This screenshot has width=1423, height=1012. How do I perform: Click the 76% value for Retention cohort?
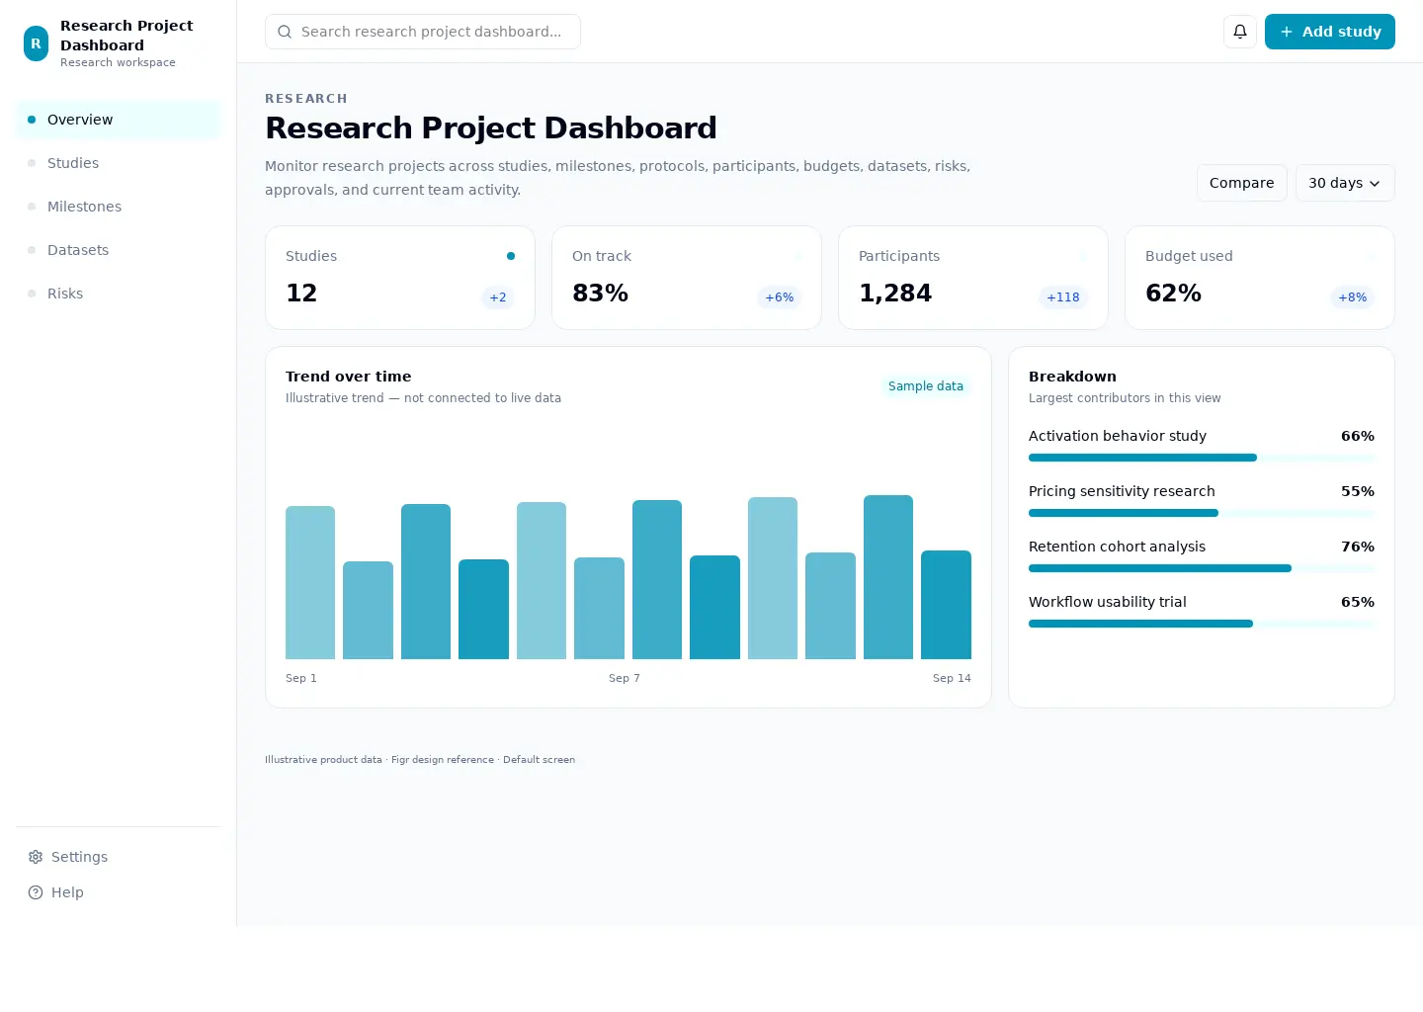click(x=1358, y=547)
